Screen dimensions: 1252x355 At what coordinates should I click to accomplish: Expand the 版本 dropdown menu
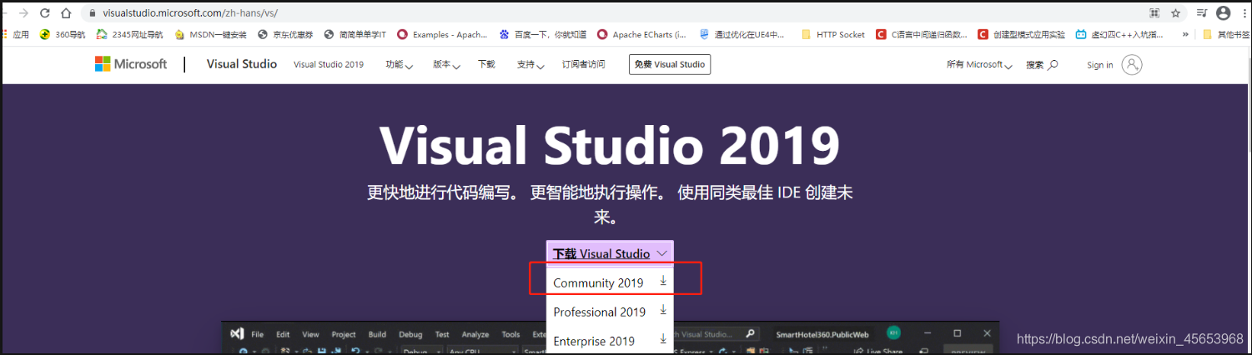tap(447, 64)
